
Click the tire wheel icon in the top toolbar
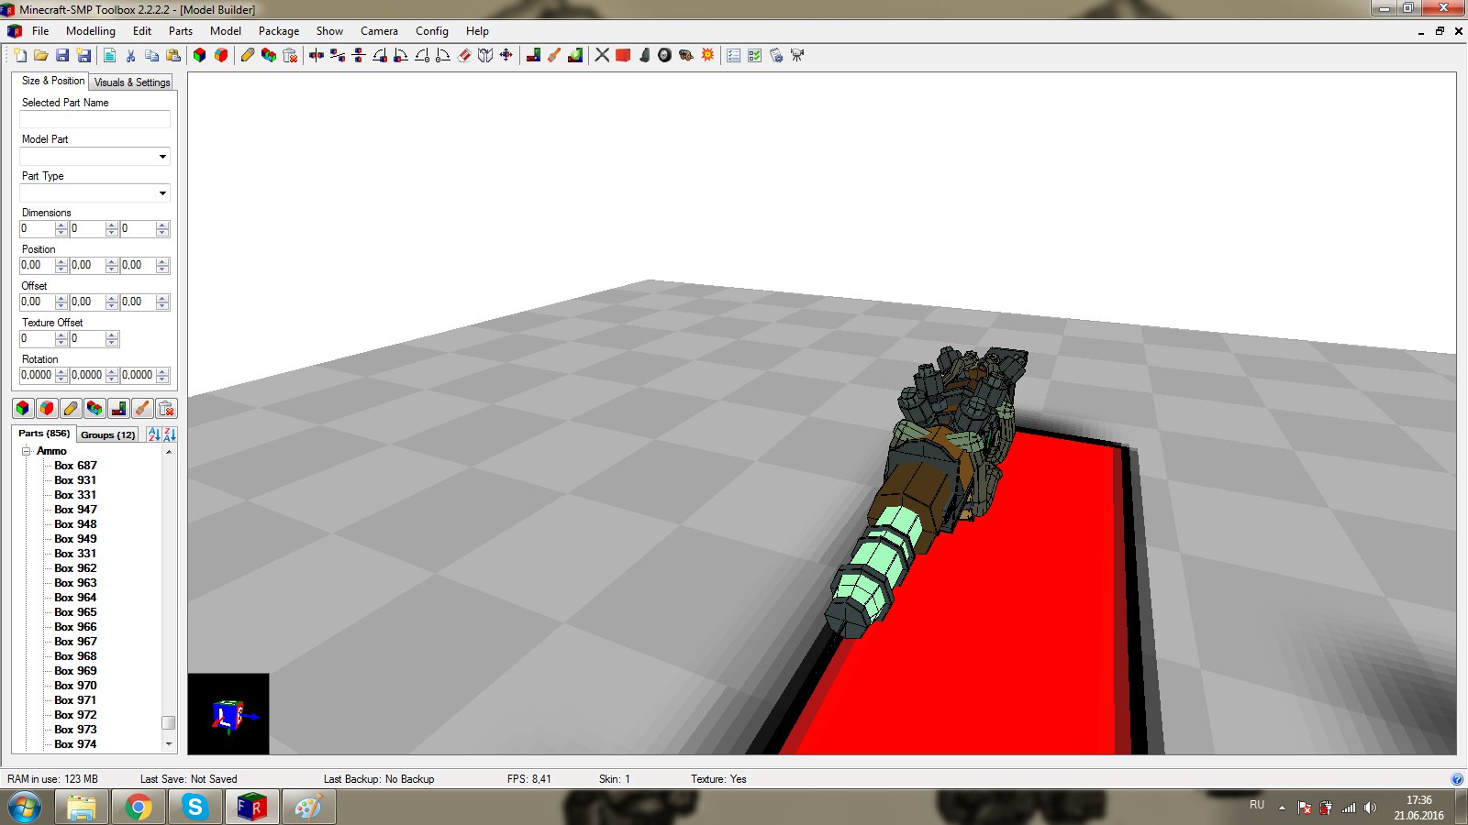point(665,56)
